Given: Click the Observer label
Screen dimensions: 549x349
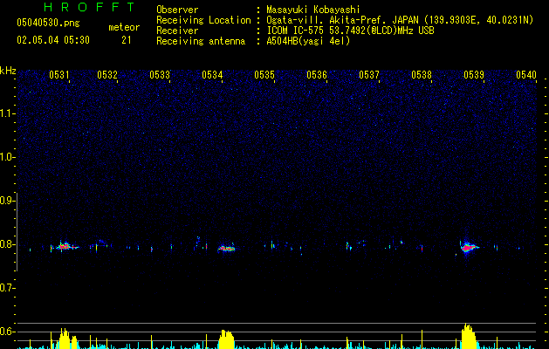Looking at the screenshot, I should (x=177, y=10).
